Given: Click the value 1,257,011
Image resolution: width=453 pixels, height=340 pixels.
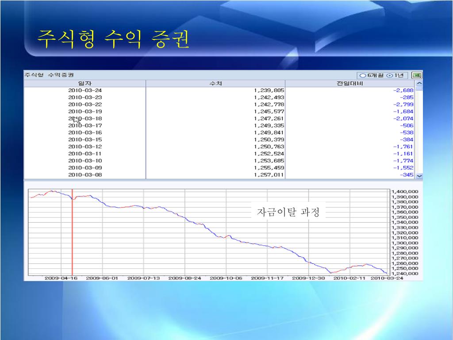Looking at the screenshot, I should (x=269, y=175).
